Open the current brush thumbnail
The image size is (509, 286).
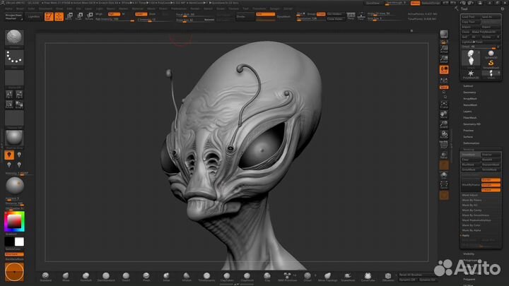coord(14,38)
